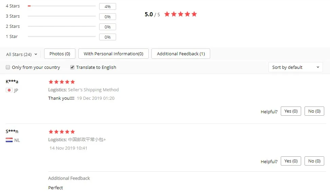Click the Netherlands flag icon next to NL
The width and height of the screenshot is (330, 192).
tap(9, 140)
